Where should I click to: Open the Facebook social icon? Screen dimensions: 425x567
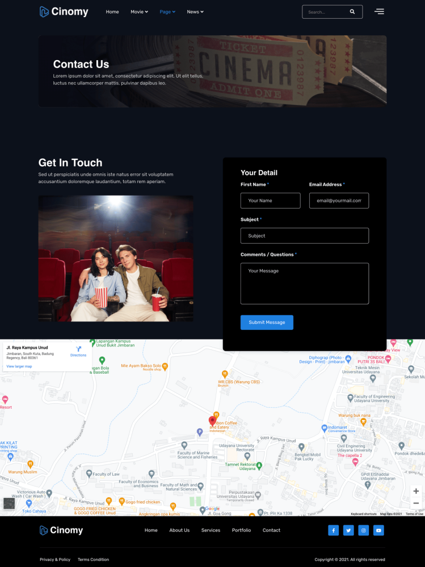(333, 530)
